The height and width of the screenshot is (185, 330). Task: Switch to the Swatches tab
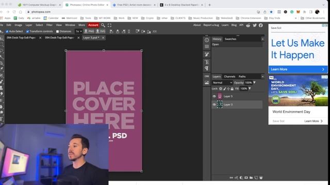(x=230, y=39)
